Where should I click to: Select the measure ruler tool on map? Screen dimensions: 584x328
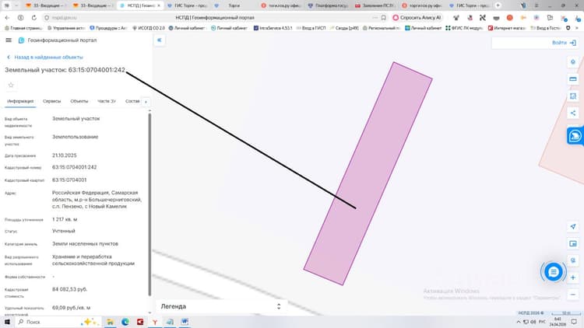[x=573, y=79]
